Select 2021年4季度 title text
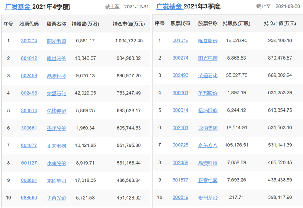The height and width of the screenshot is (208, 303). pos(51,7)
